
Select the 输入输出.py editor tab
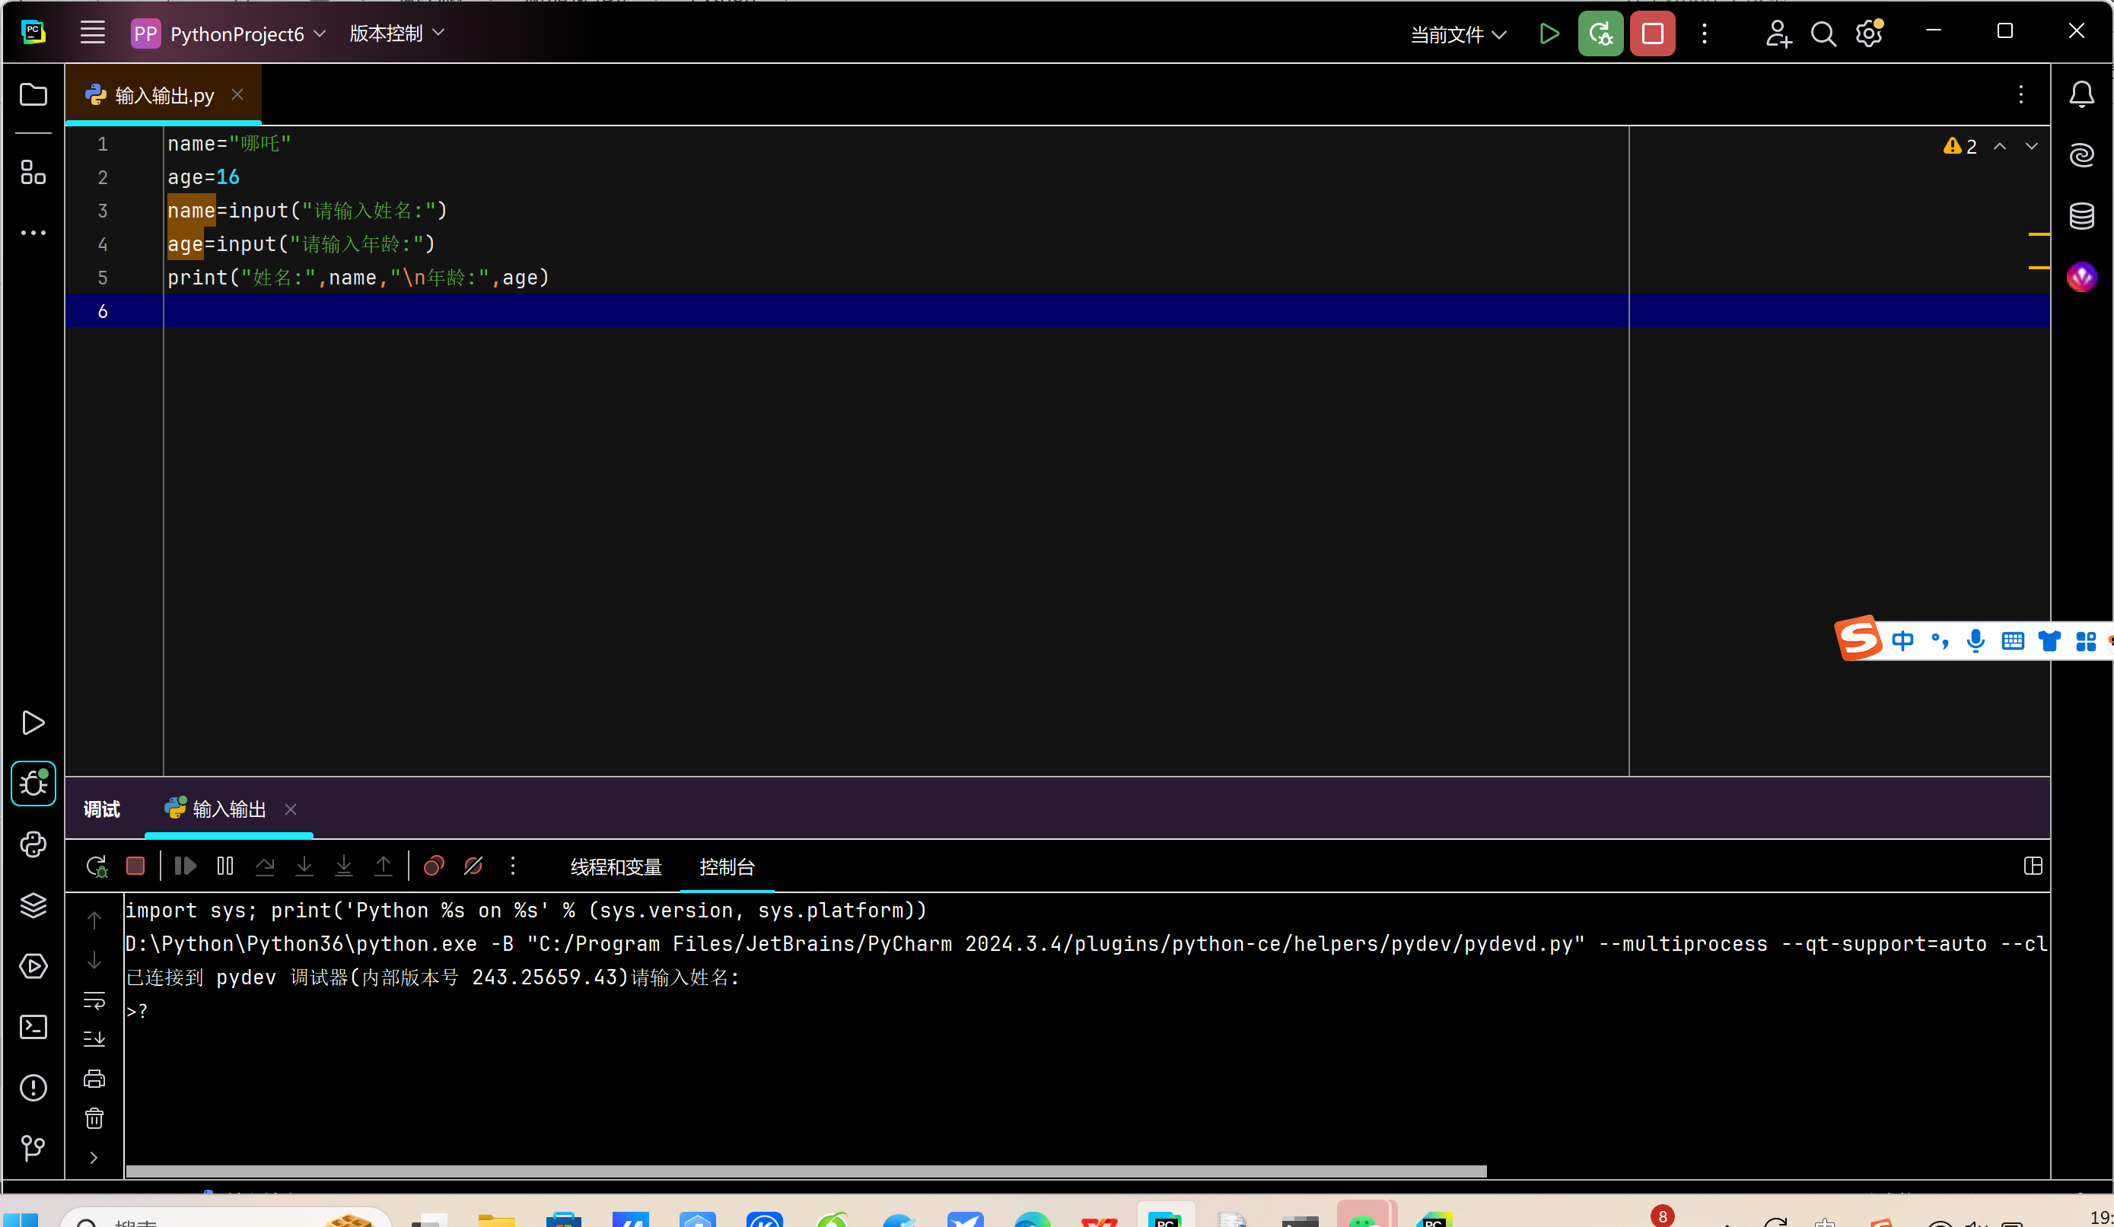point(164,96)
